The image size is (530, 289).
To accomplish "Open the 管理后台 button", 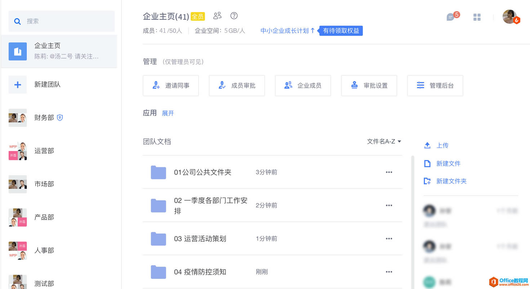I will point(435,86).
